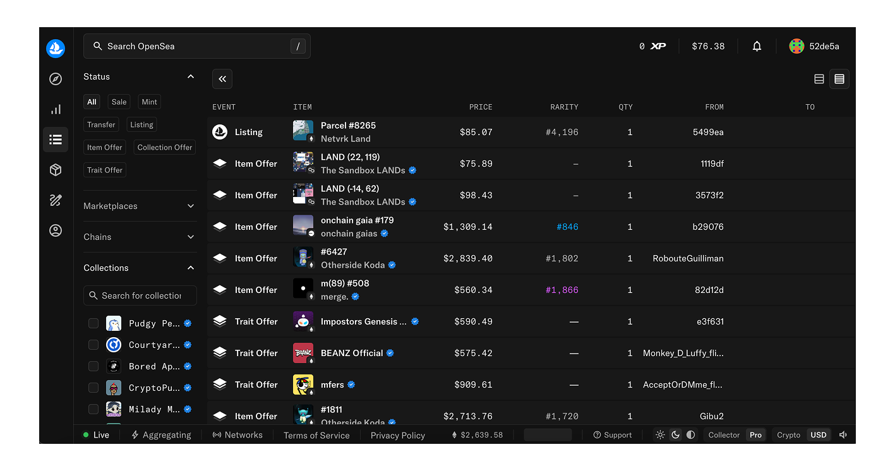Click the Live status indicator
Viewport: 895px width, 471px height.
96,435
